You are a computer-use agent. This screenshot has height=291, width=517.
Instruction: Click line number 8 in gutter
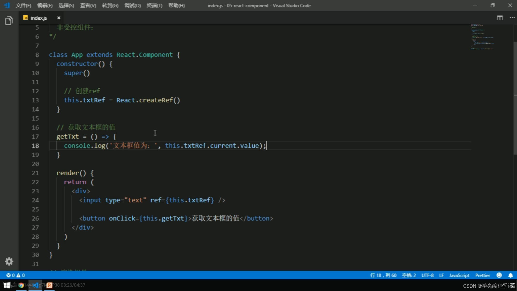[x=37, y=55]
